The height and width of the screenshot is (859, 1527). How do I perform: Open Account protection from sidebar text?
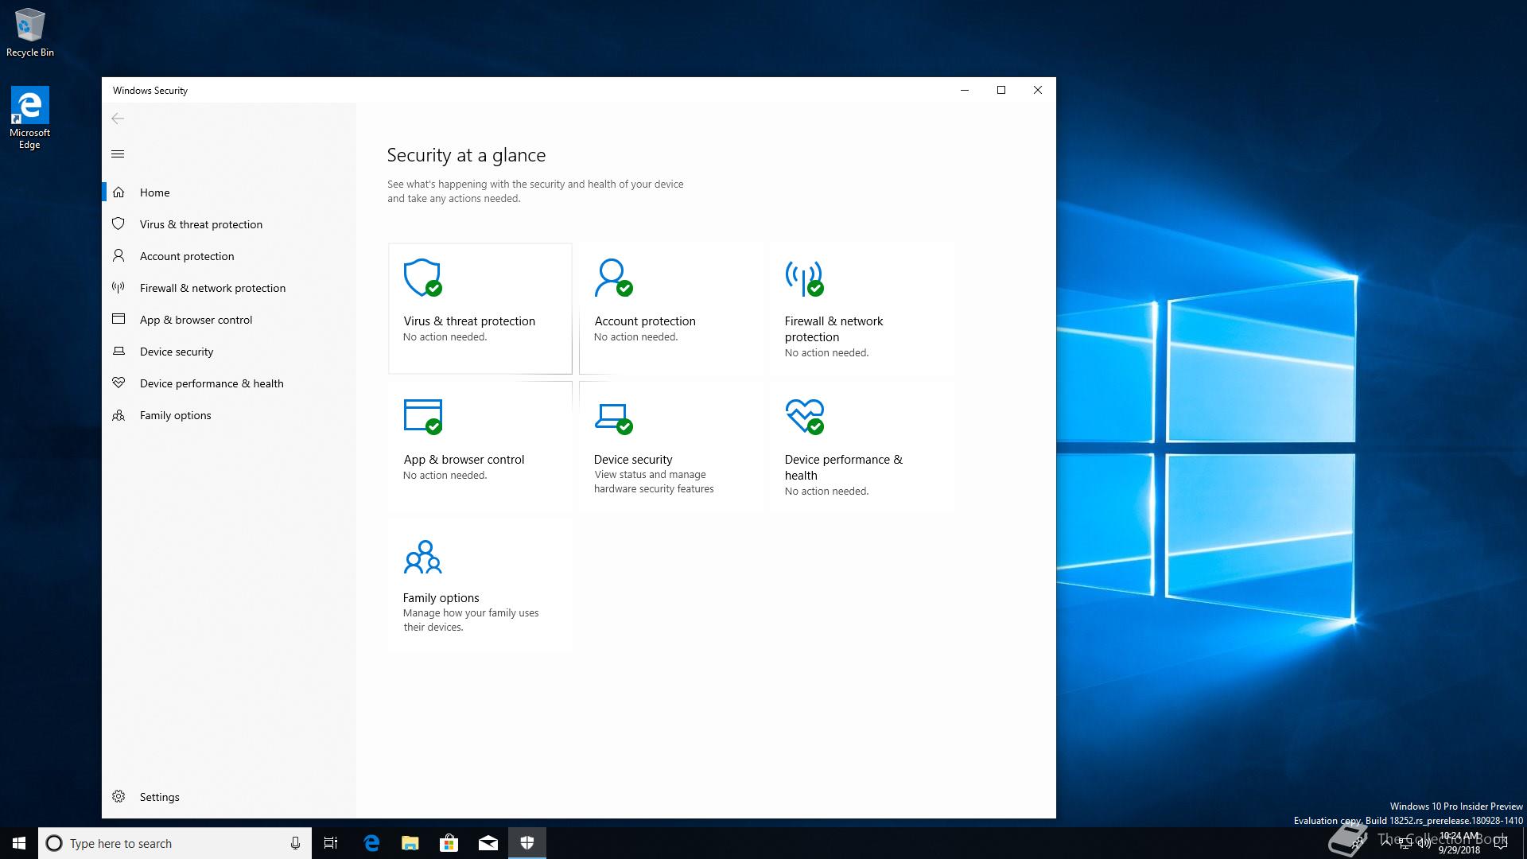click(187, 256)
